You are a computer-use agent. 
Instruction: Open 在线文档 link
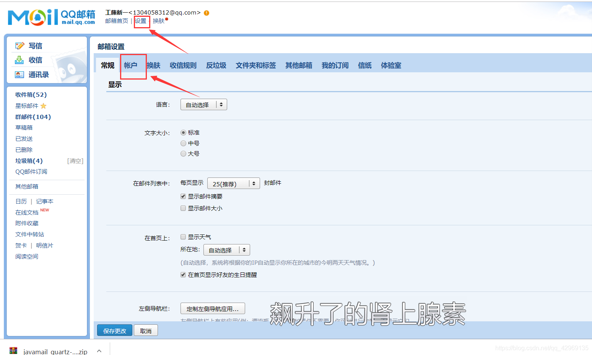tap(27, 213)
